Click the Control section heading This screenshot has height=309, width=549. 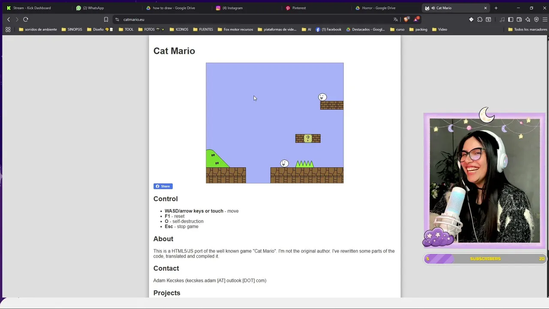pyautogui.click(x=166, y=199)
